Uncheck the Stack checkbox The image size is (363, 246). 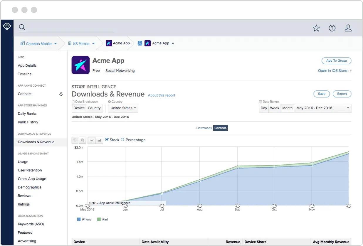point(107,140)
